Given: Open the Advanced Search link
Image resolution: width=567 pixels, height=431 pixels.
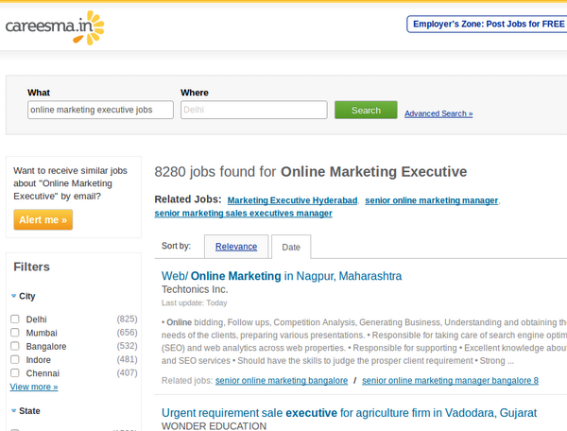Looking at the screenshot, I should [438, 113].
